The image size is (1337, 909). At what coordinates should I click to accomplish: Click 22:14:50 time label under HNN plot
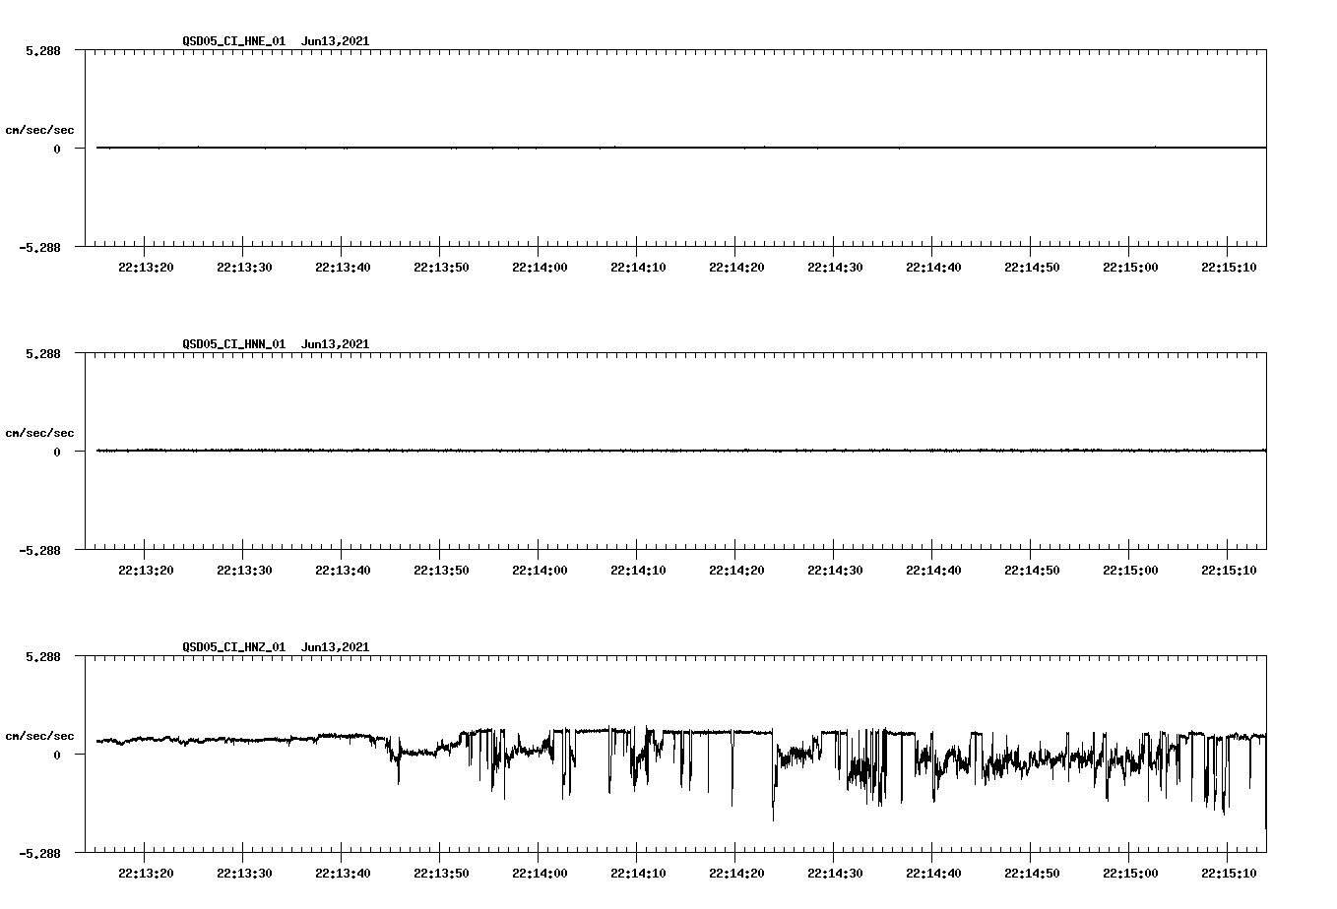pyautogui.click(x=1032, y=571)
